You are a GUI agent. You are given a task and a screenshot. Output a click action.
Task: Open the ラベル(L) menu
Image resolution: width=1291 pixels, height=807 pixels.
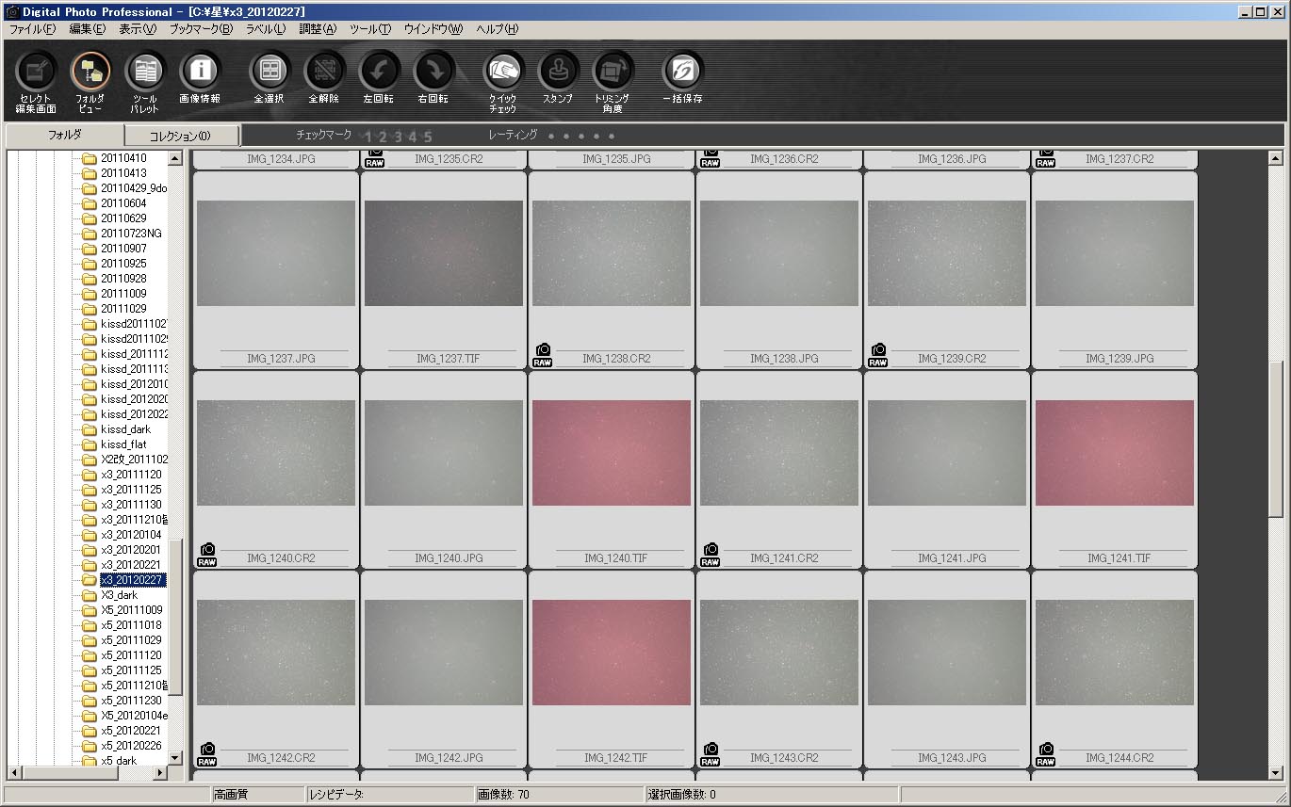pyautogui.click(x=266, y=29)
